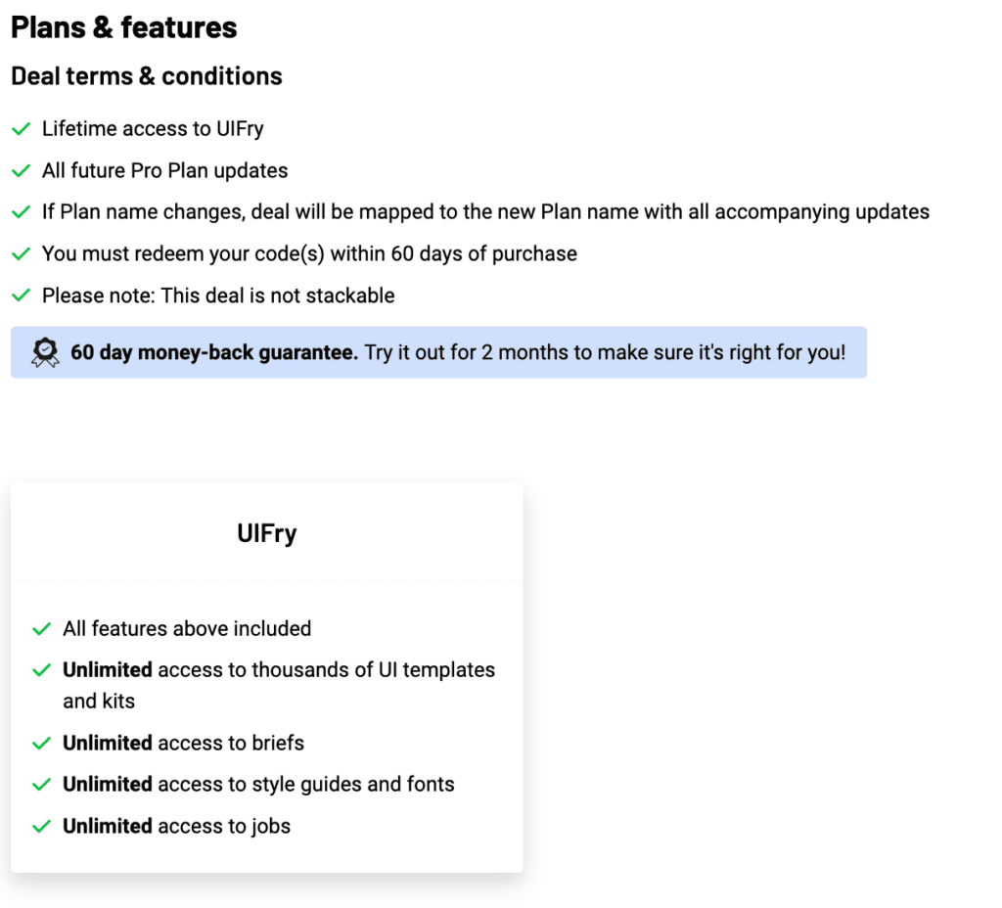
Task: Click the checkmark beside Unlimited access to jobs
Action: tap(41, 827)
